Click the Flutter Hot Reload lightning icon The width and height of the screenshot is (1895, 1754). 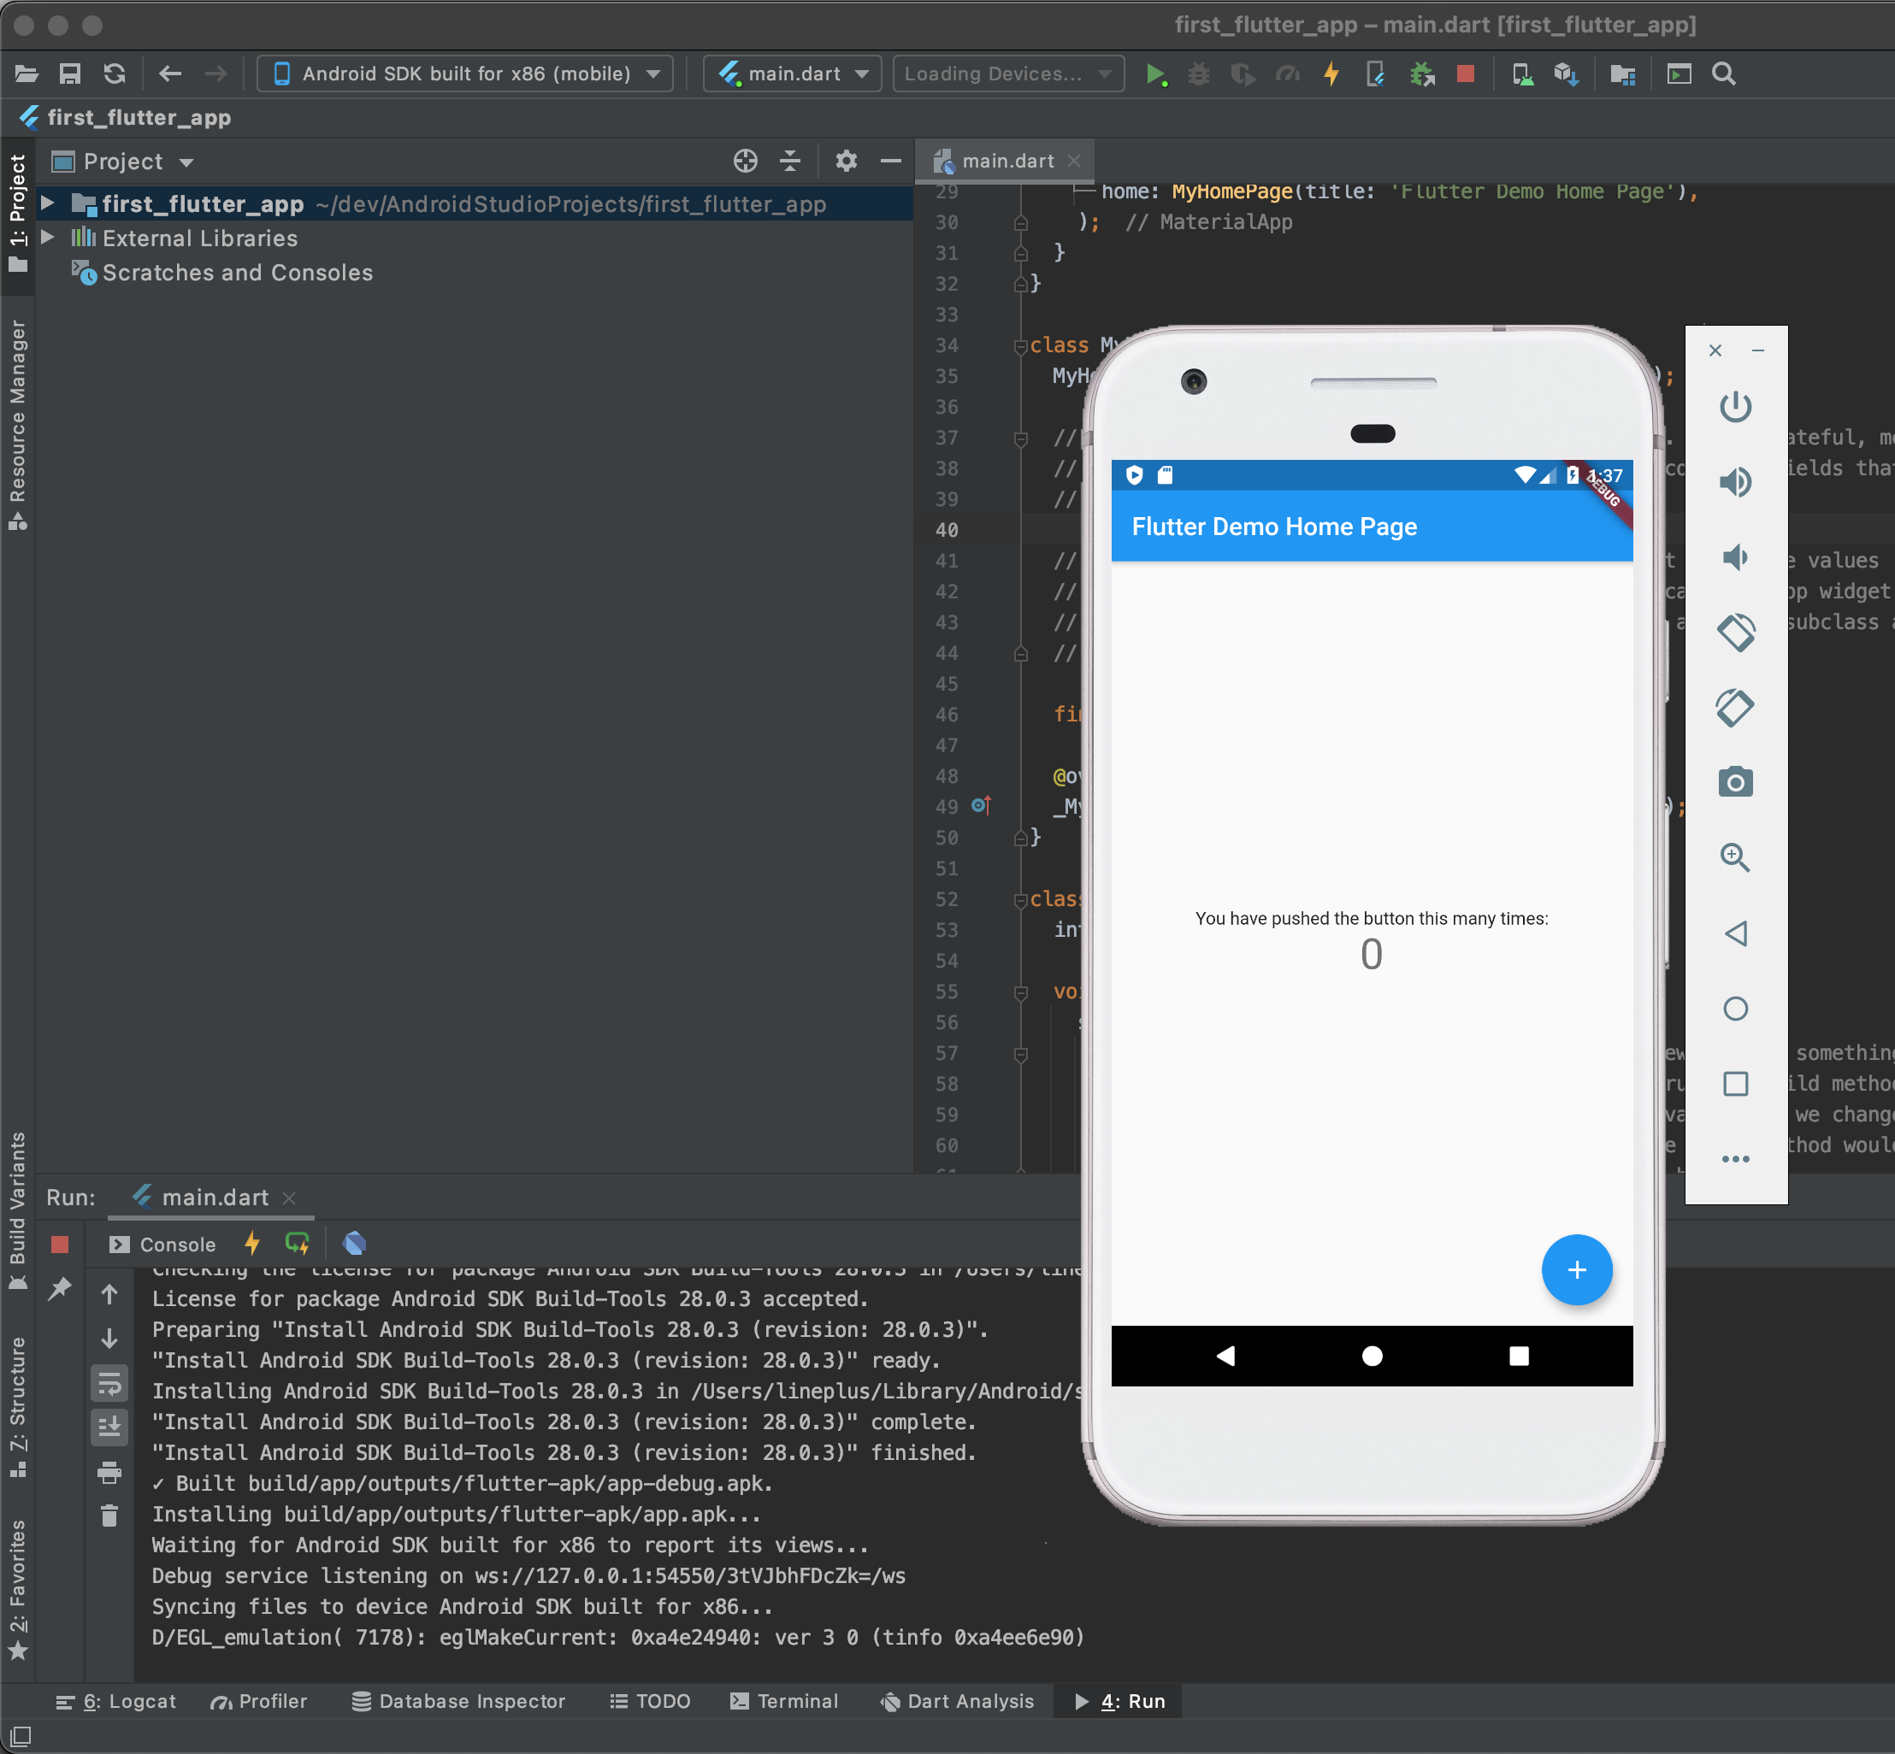point(1331,74)
